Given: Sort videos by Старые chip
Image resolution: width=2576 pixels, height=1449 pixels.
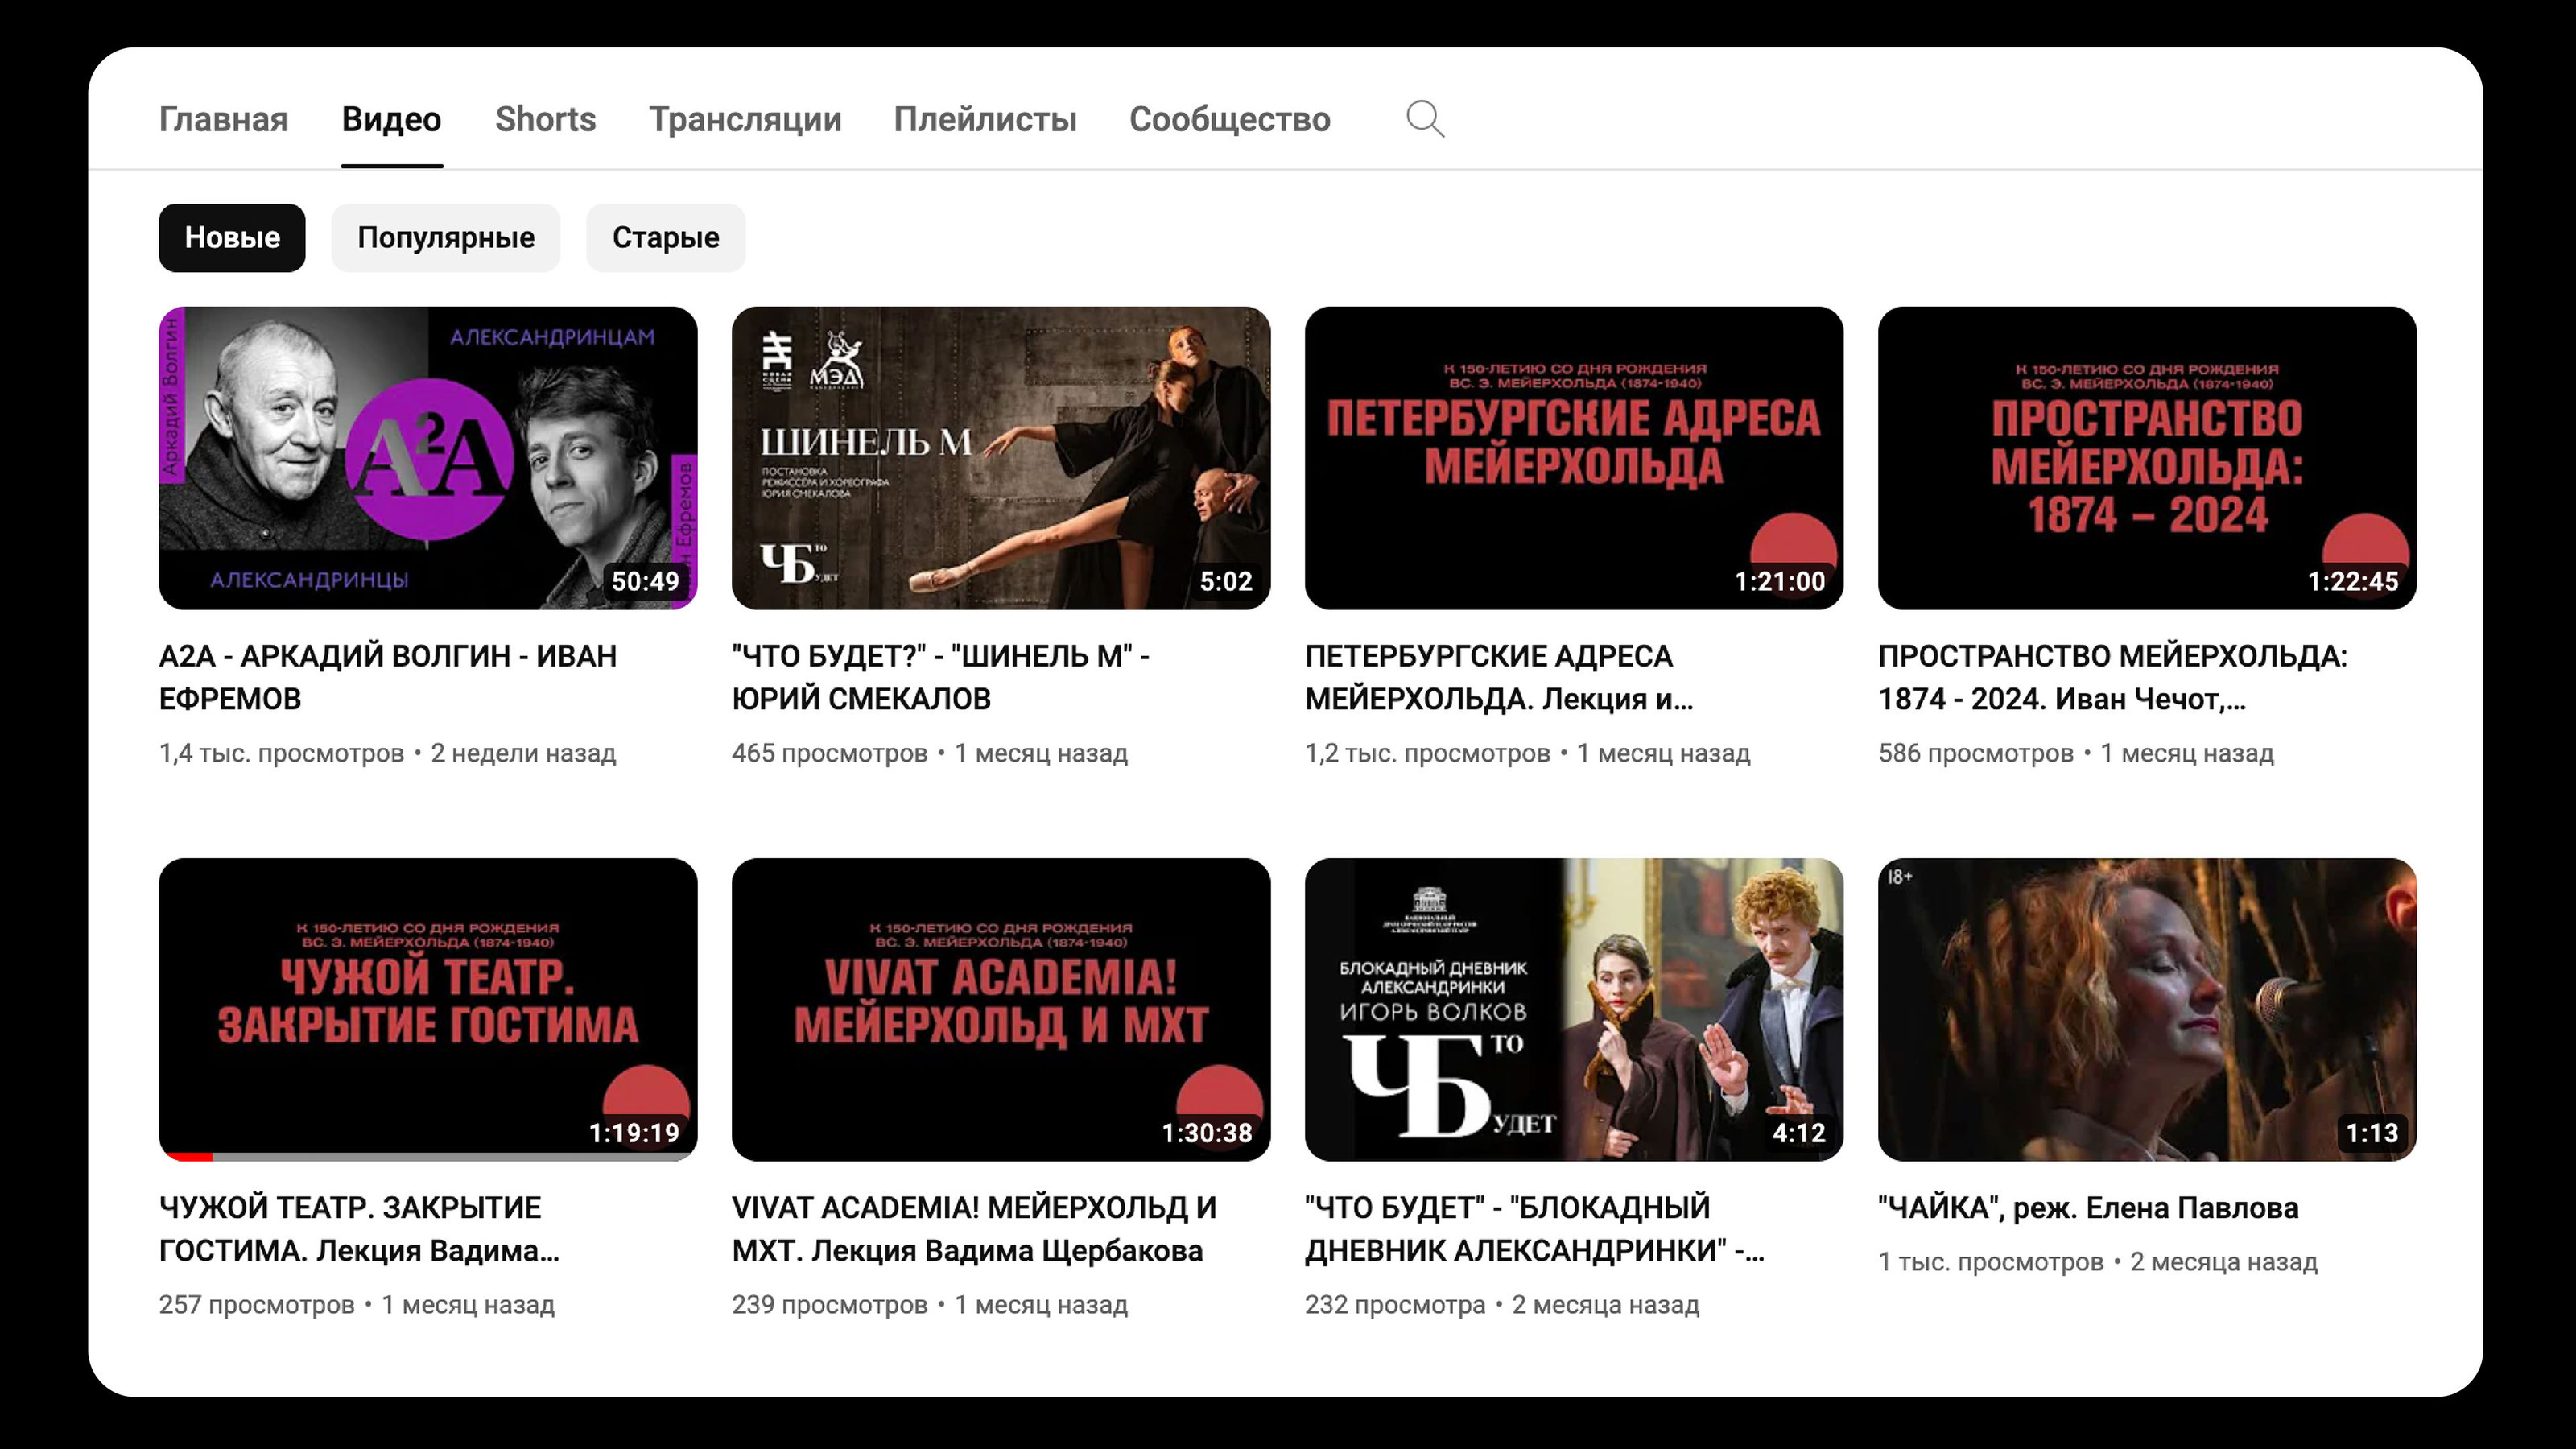Looking at the screenshot, I should point(665,237).
